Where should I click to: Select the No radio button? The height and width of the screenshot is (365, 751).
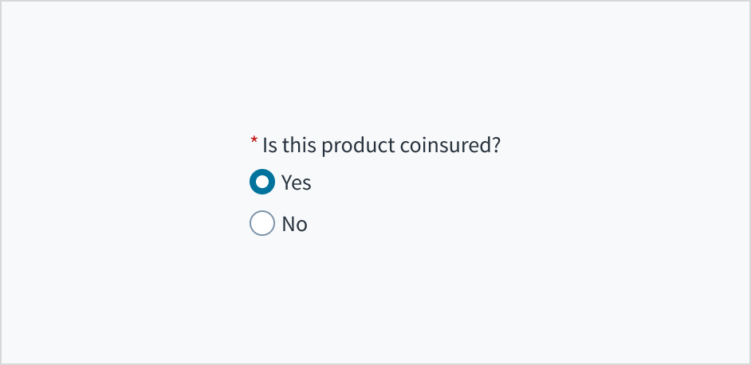coord(262,224)
